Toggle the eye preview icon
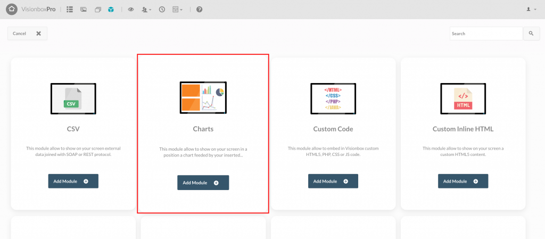The image size is (545, 239). tap(131, 10)
